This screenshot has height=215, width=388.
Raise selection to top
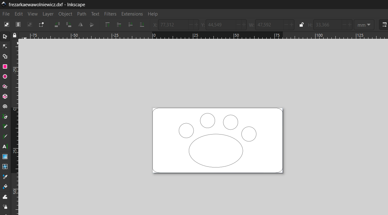pyautogui.click(x=108, y=25)
